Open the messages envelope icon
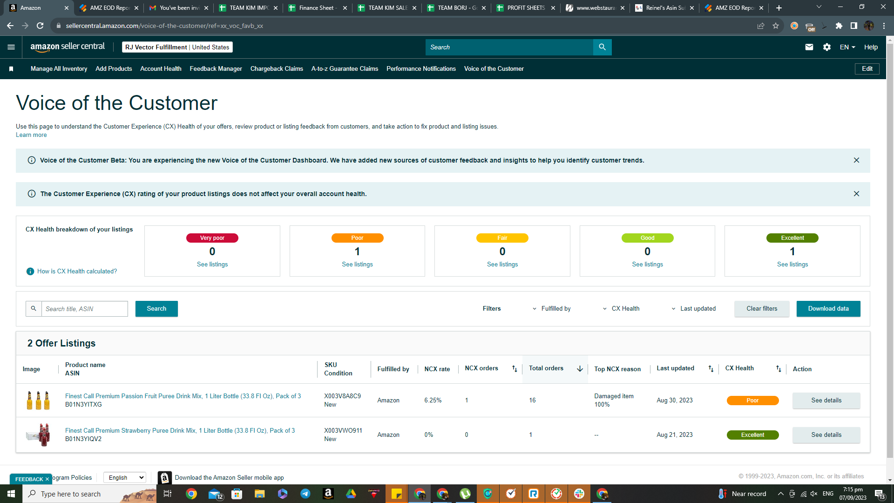Image resolution: width=894 pixels, height=503 pixels. [809, 47]
